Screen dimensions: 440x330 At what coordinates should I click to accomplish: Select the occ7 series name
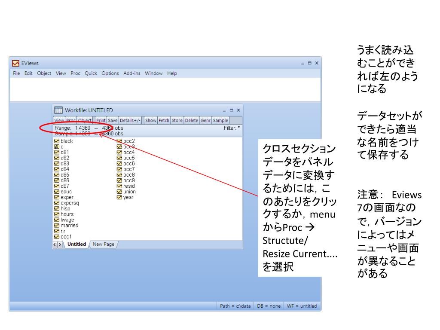(x=129, y=169)
